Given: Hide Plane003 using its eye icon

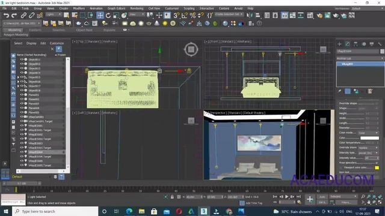Looking at the screenshot, I should [22, 104].
